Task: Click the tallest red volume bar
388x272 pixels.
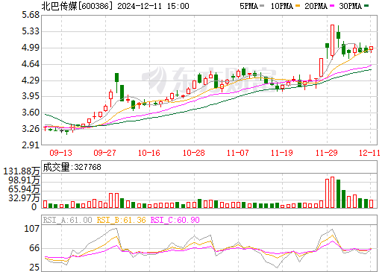Action: pyautogui.click(x=332, y=192)
